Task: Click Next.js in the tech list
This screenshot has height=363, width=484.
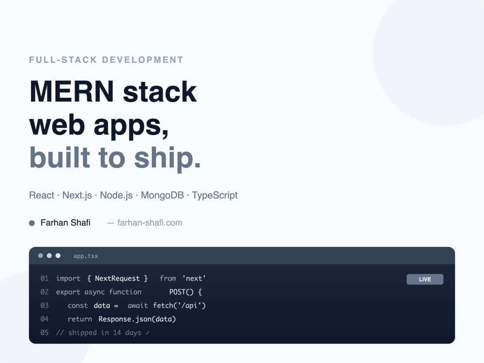Action: pos(77,196)
